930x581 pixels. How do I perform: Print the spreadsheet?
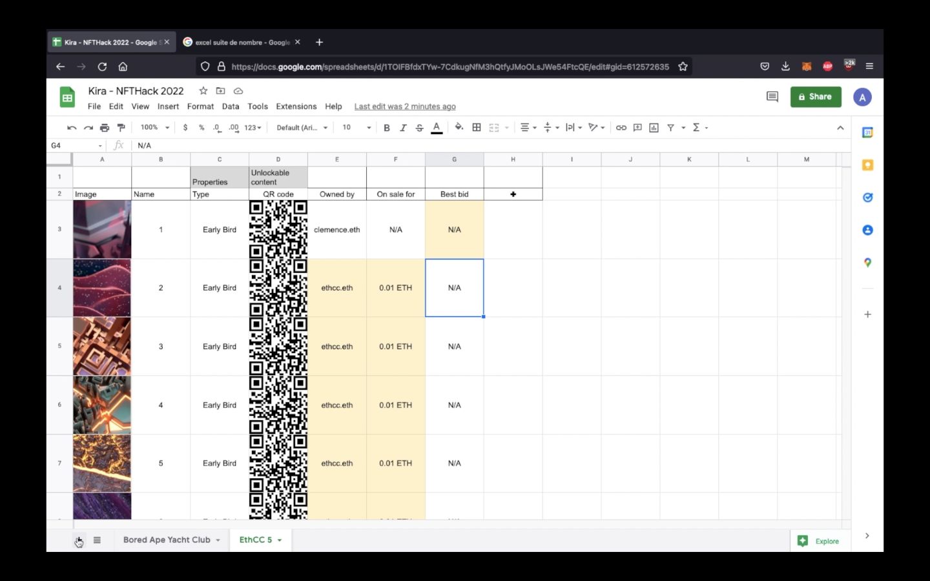click(x=105, y=128)
